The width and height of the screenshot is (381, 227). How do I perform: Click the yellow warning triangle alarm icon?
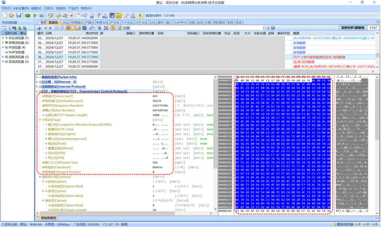click(x=140, y=15)
